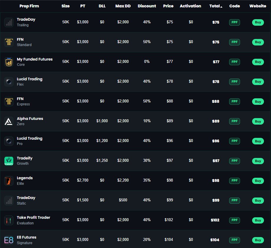This screenshot has width=271, height=248.
Task: Sort by the Size column header
Action: 65,6
